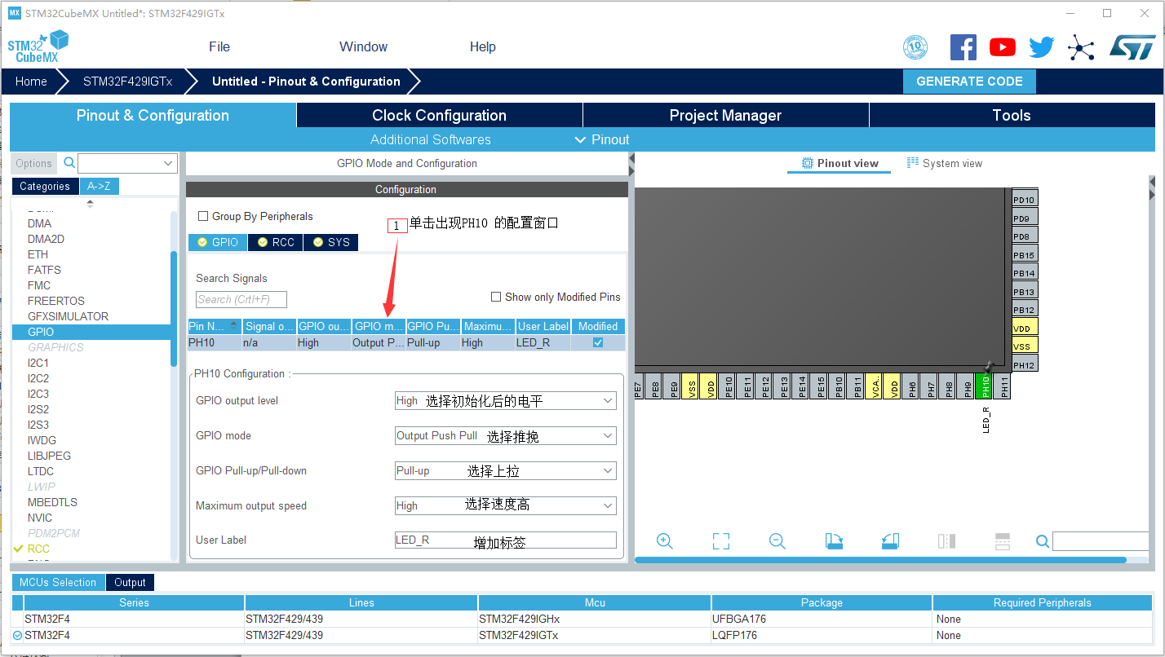Click the flip vertical view icon
The image size is (1165, 657).
tap(1003, 541)
